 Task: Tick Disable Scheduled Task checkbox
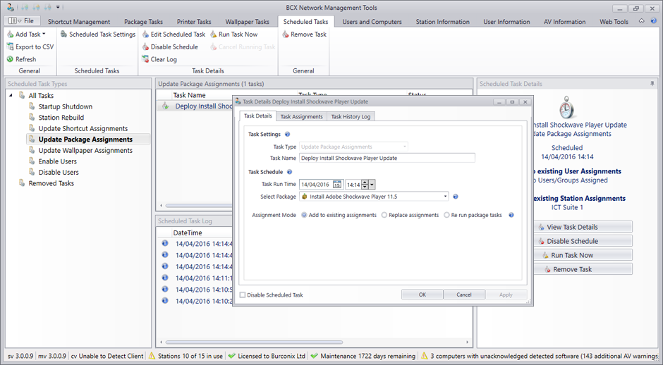point(243,295)
